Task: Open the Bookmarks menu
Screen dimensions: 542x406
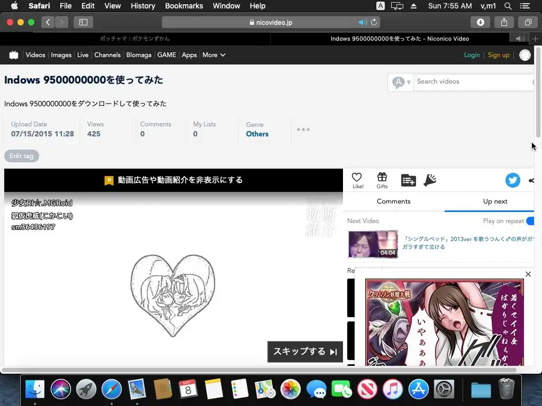Action: coord(184,6)
